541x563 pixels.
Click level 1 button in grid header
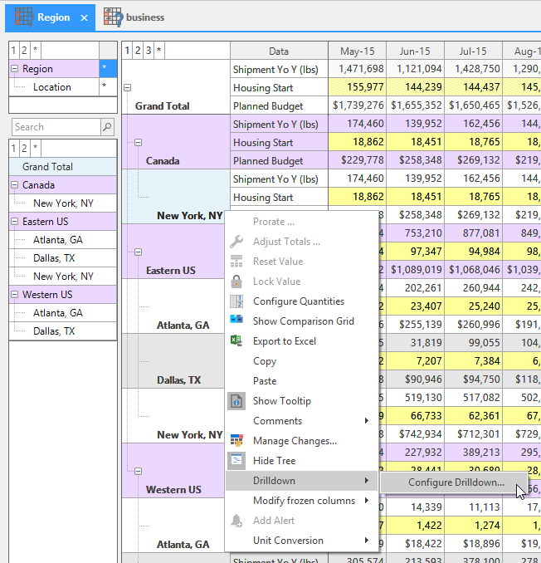point(127,51)
